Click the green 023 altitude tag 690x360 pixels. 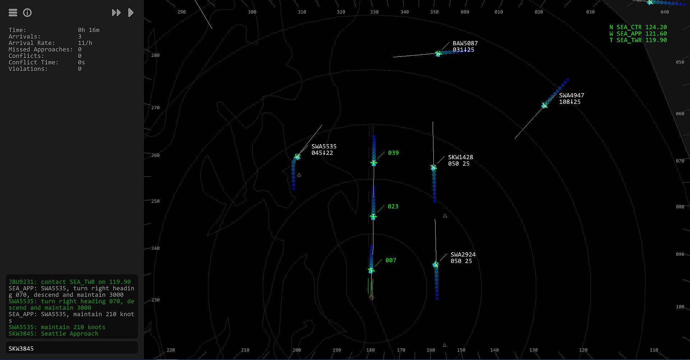[393, 207]
